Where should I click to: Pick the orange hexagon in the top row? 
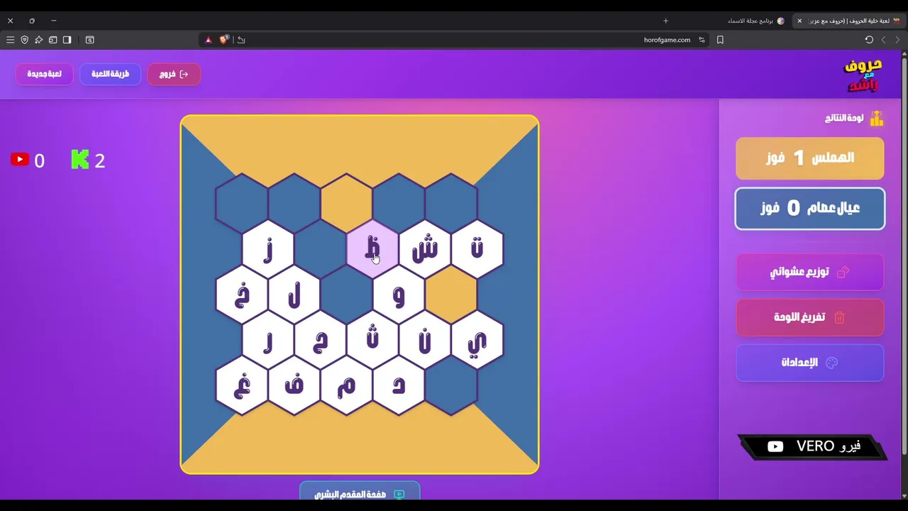coord(346,204)
